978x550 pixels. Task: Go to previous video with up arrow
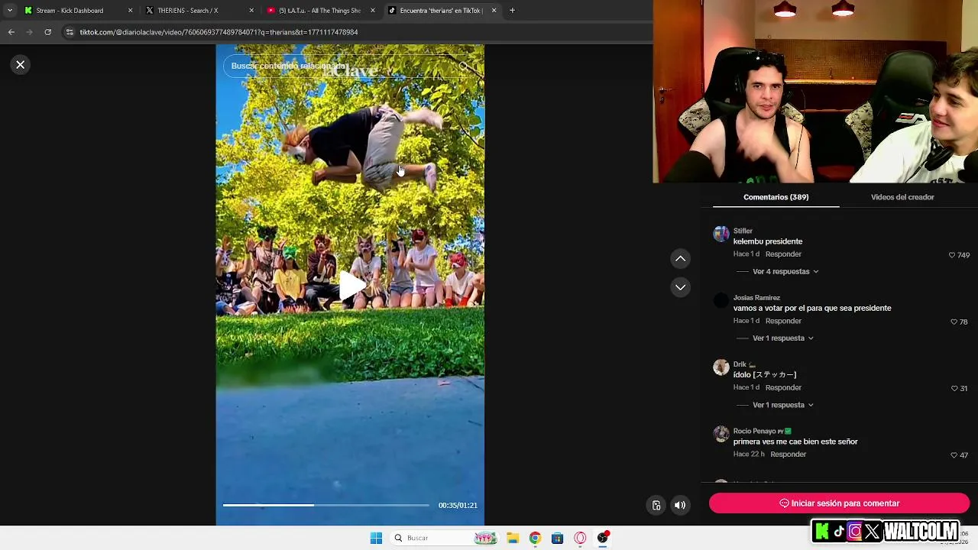[x=680, y=259]
